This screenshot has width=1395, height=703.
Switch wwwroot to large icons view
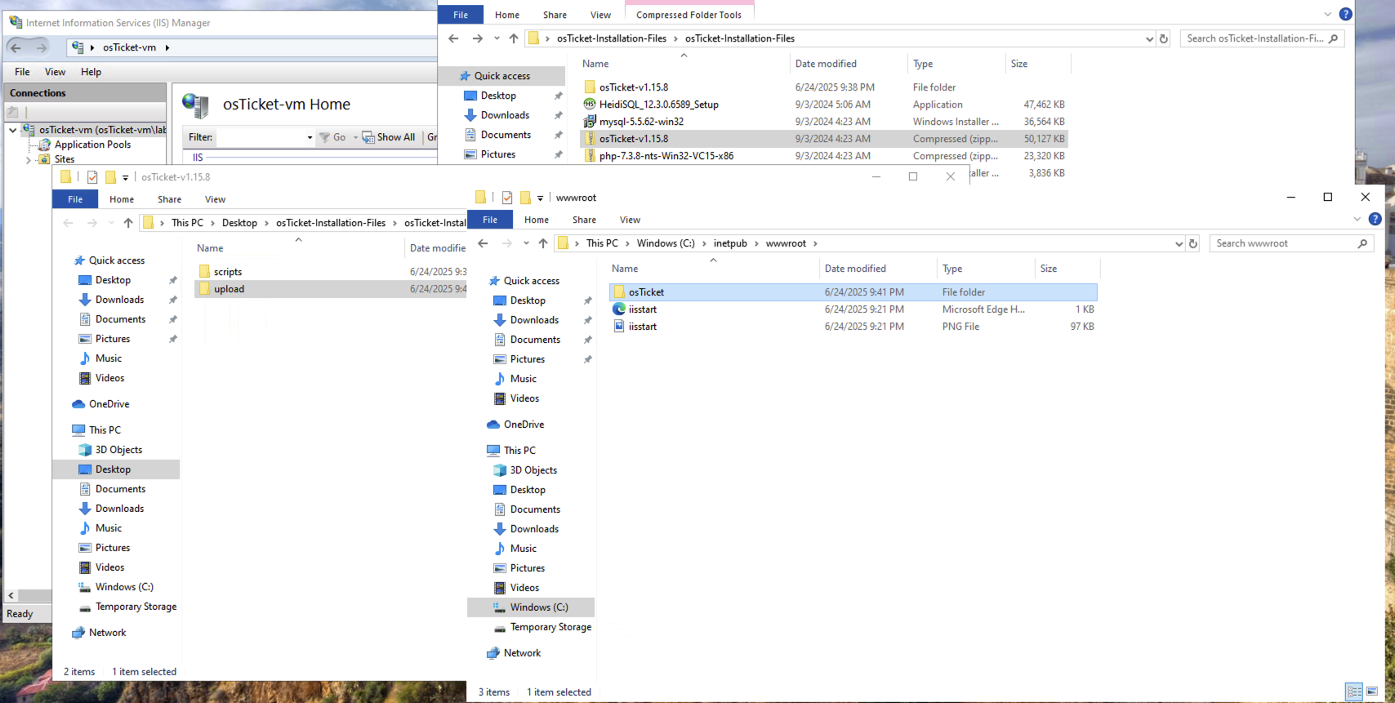tap(1372, 692)
